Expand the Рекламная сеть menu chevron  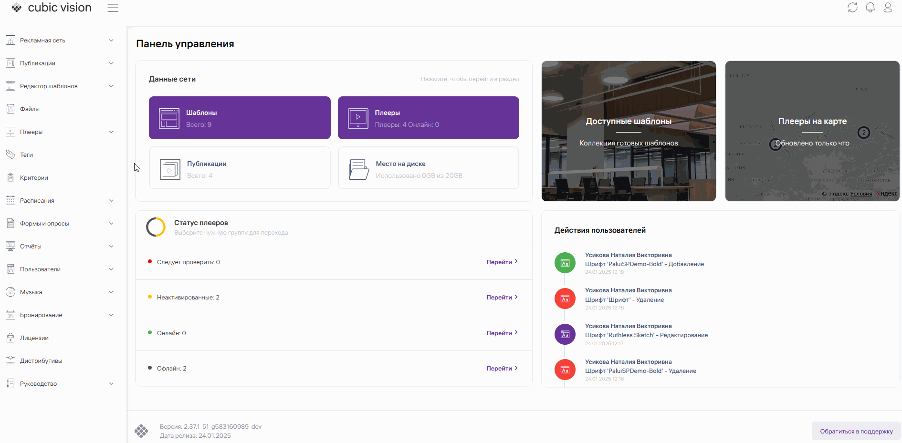[111, 41]
